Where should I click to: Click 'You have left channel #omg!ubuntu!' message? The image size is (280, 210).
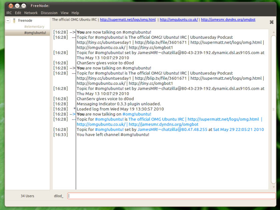point(113,135)
